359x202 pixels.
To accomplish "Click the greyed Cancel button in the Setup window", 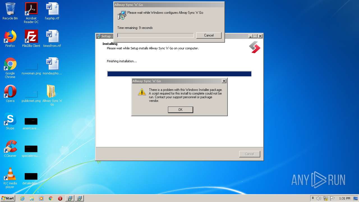I will [x=249, y=154].
